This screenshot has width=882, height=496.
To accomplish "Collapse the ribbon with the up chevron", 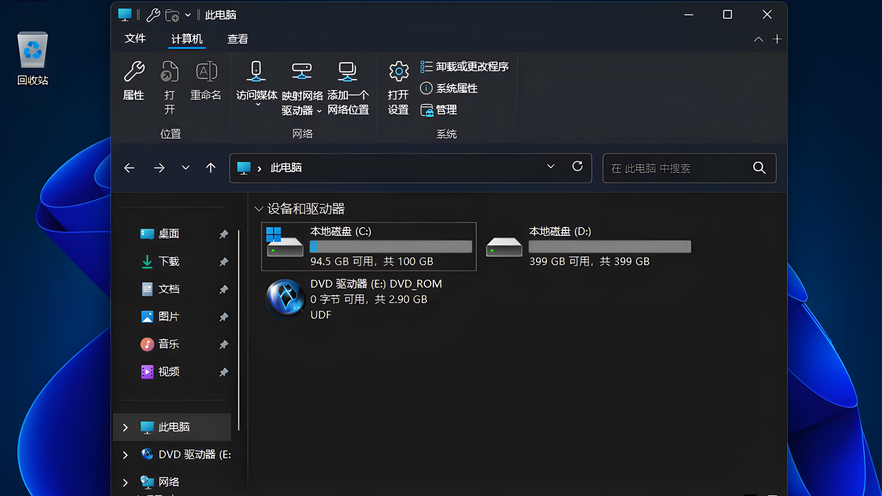I will pyautogui.click(x=758, y=39).
